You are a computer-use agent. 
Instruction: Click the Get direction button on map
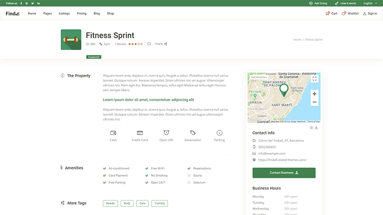click(x=259, y=77)
